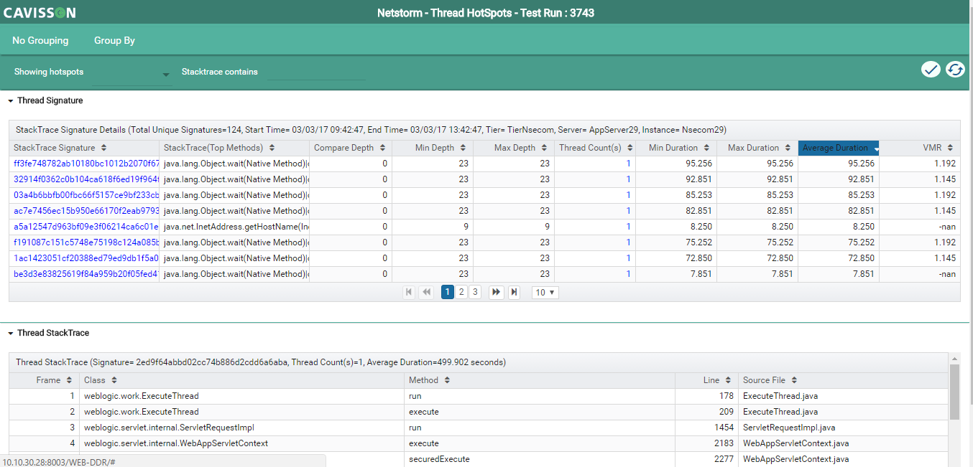Open the Group By menu
Viewport: 973px width, 467px height.
click(114, 41)
